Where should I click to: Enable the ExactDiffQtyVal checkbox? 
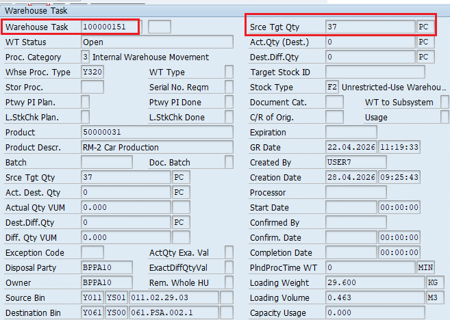coord(229,267)
